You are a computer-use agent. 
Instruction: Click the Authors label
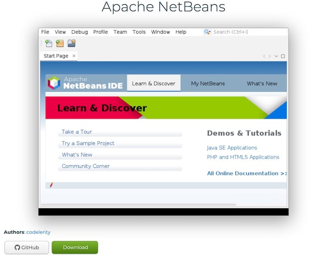[15, 232]
